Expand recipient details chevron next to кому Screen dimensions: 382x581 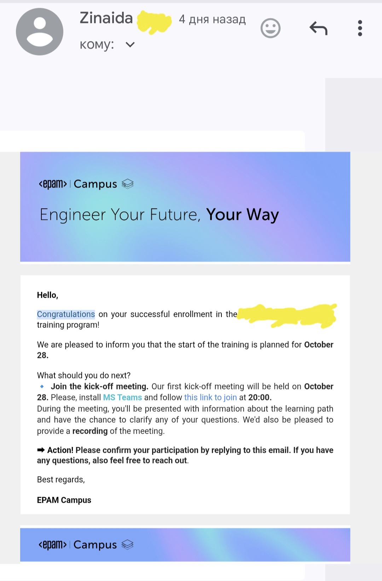coord(130,45)
